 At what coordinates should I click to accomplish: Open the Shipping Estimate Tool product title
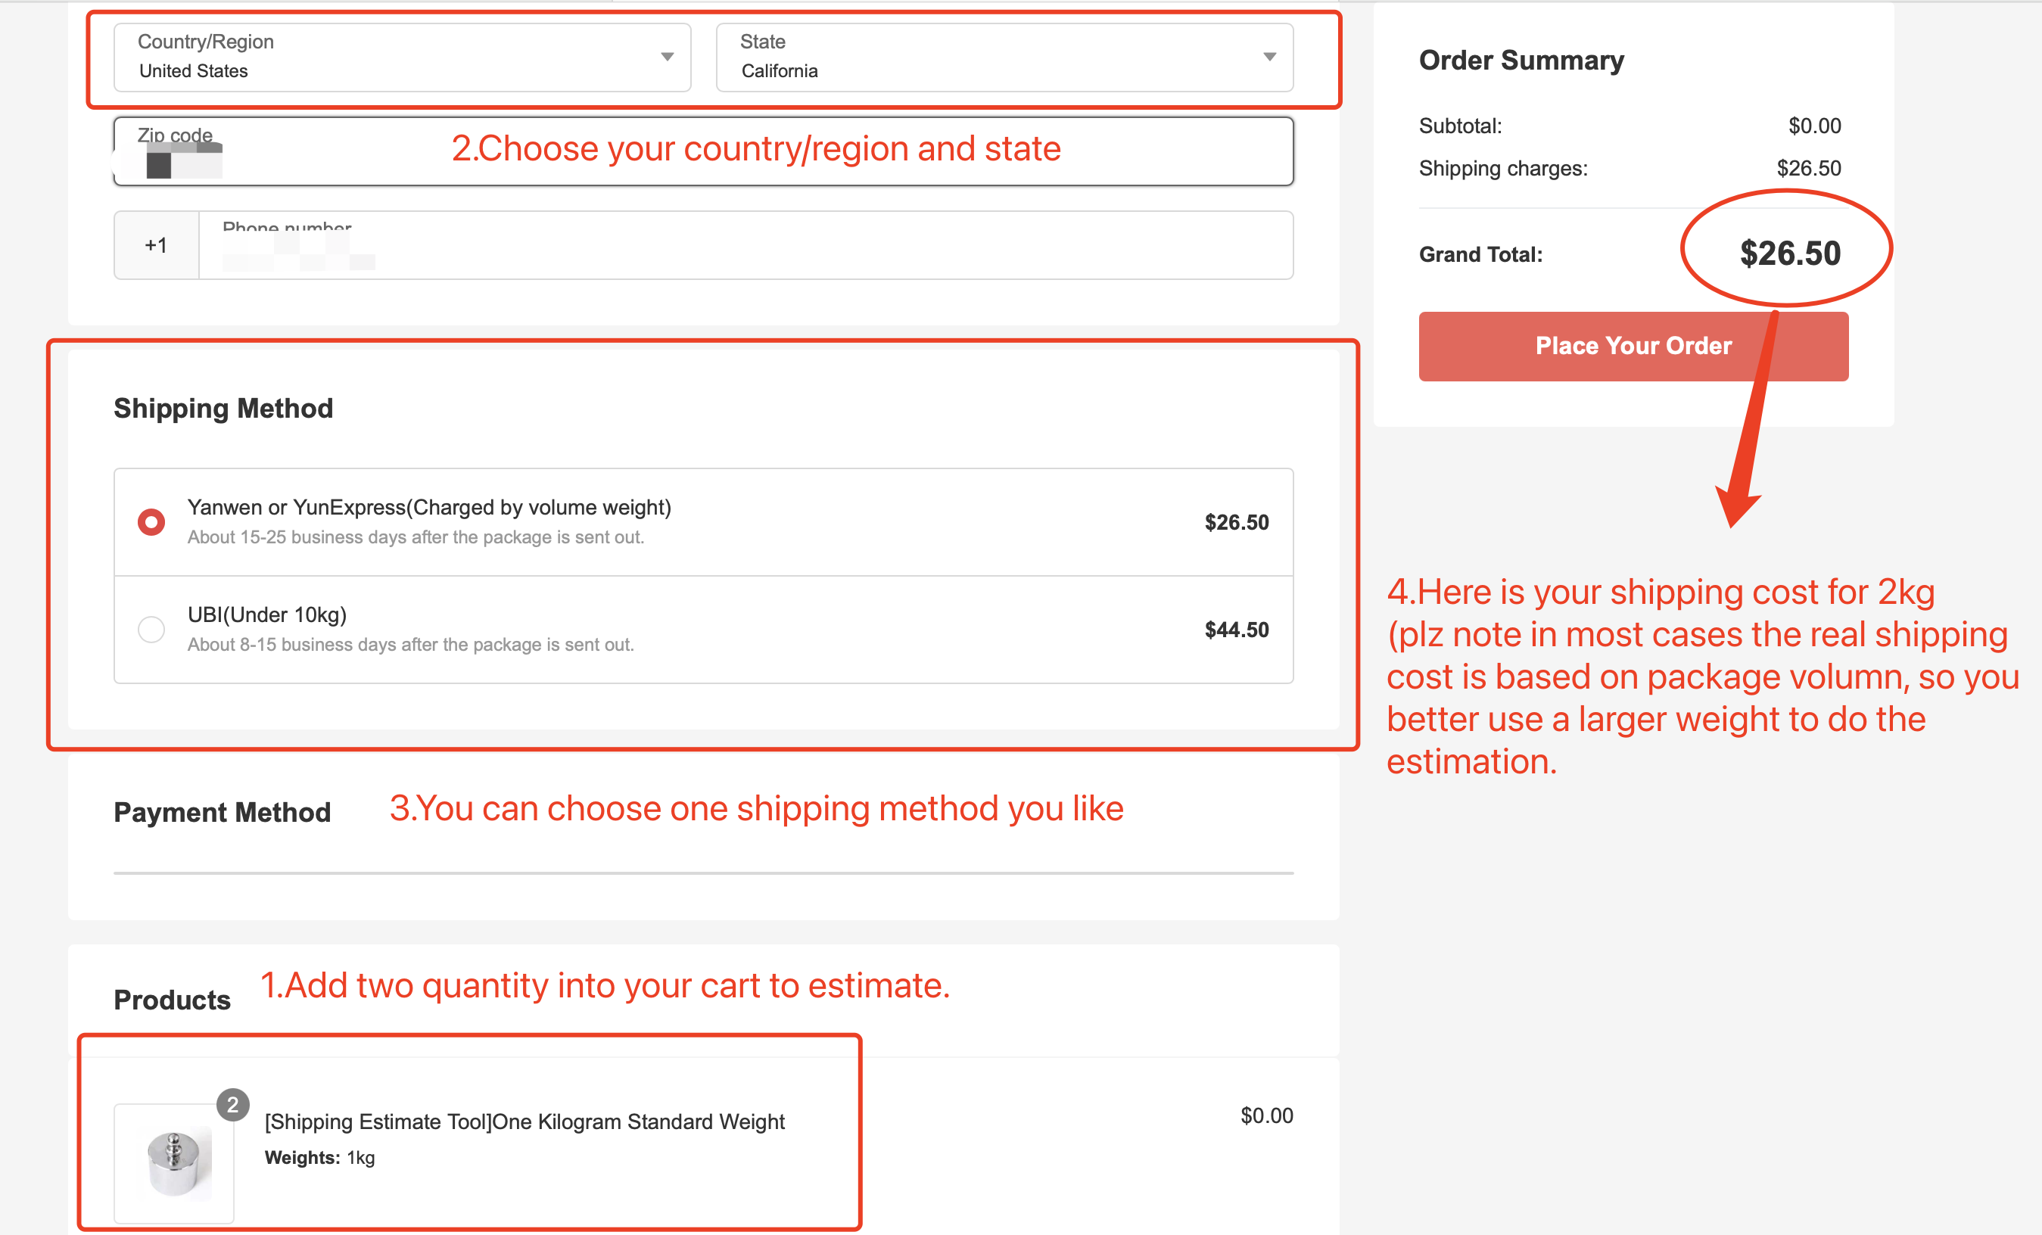point(525,1121)
